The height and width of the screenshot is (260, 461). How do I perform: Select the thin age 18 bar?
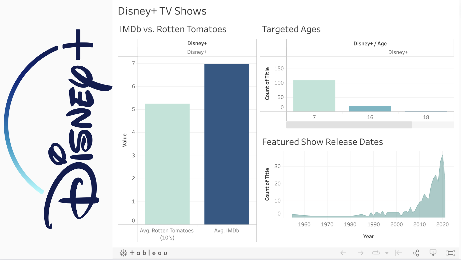click(x=426, y=111)
